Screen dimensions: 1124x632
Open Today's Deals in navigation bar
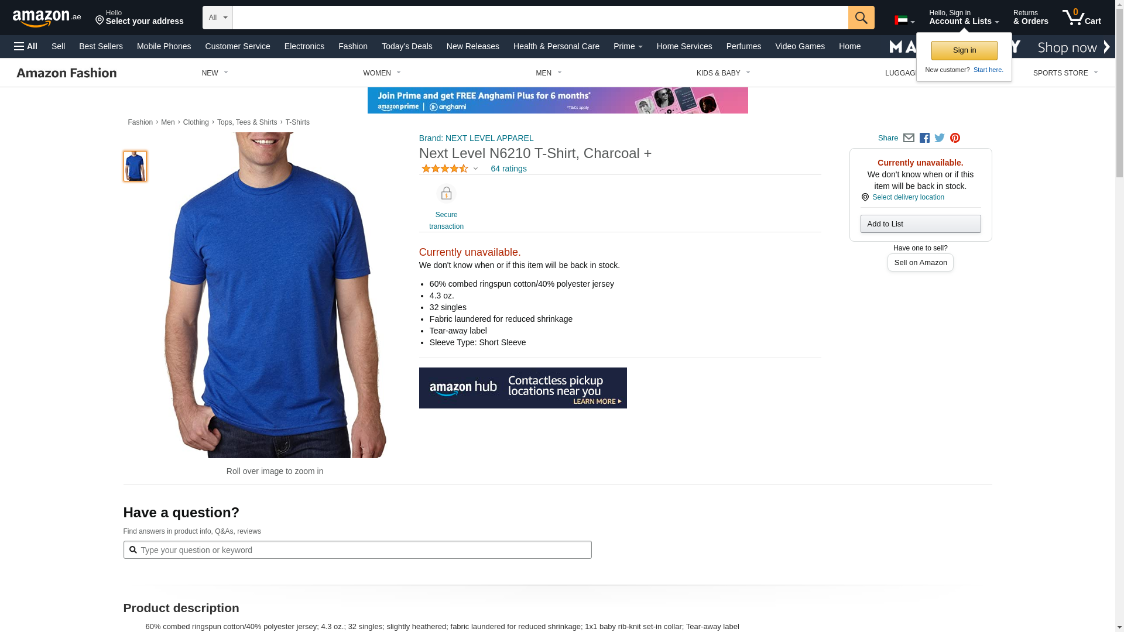click(407, 46)
